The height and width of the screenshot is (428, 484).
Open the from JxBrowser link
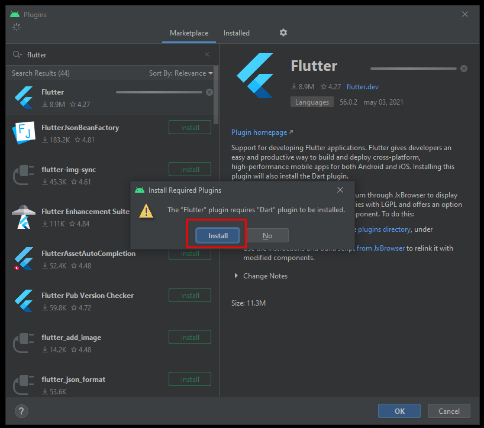point(380,248)
